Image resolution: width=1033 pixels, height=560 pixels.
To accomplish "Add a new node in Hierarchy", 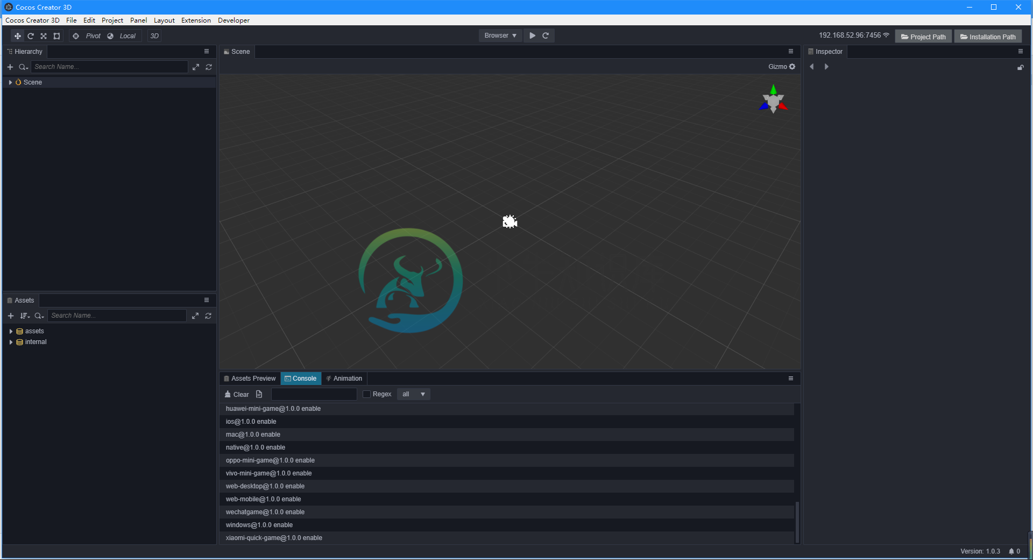I will point(10,67).
